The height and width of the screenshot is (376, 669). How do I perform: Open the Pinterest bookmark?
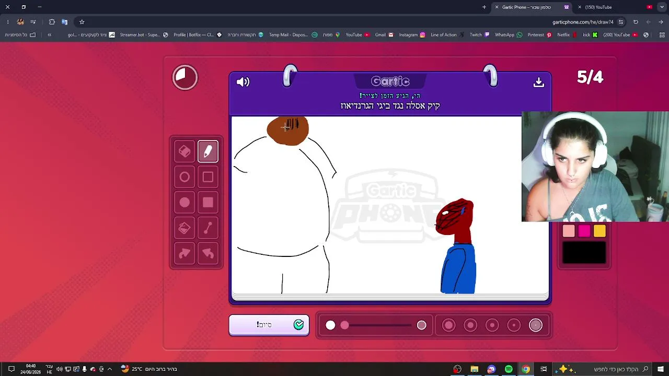pyautogui.click(x=540, y=35)
